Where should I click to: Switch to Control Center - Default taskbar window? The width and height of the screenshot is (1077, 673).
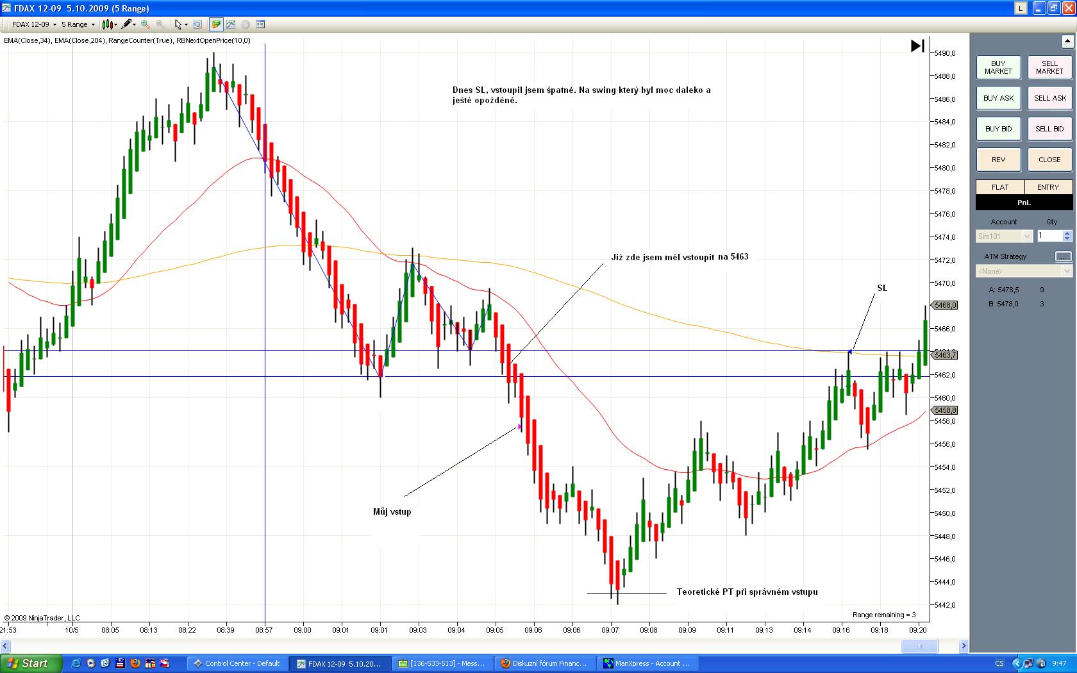(237, 663)
